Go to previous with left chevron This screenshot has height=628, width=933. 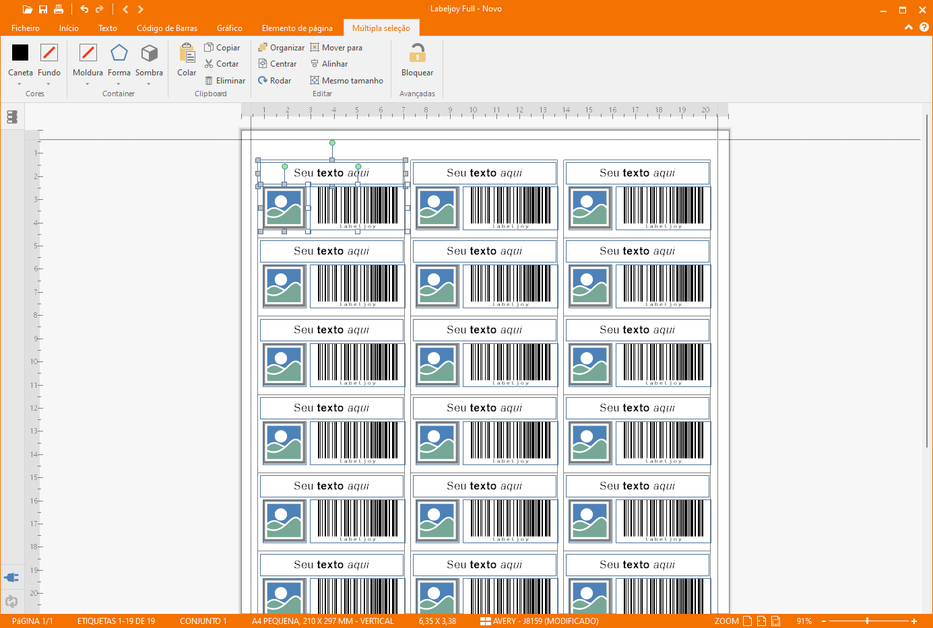point(125,9)
